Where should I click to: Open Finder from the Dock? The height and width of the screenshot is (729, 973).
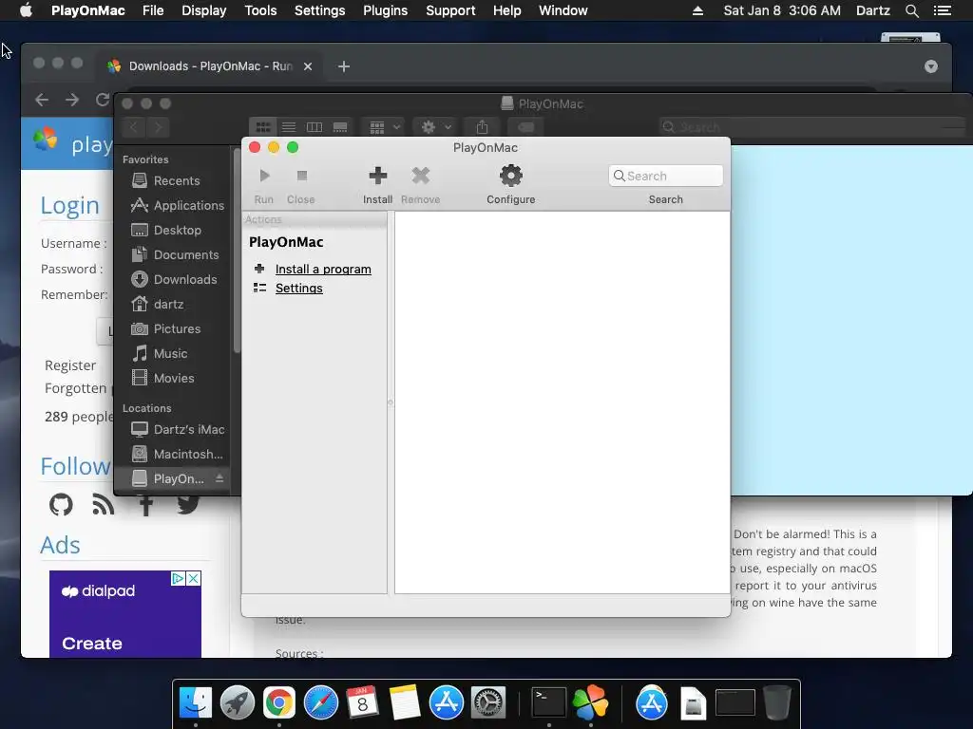pos(196,703)
